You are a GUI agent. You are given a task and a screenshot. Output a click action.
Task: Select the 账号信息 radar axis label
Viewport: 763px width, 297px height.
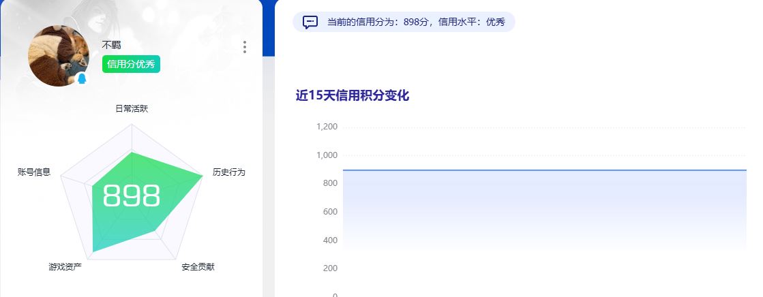click(34, 172)
